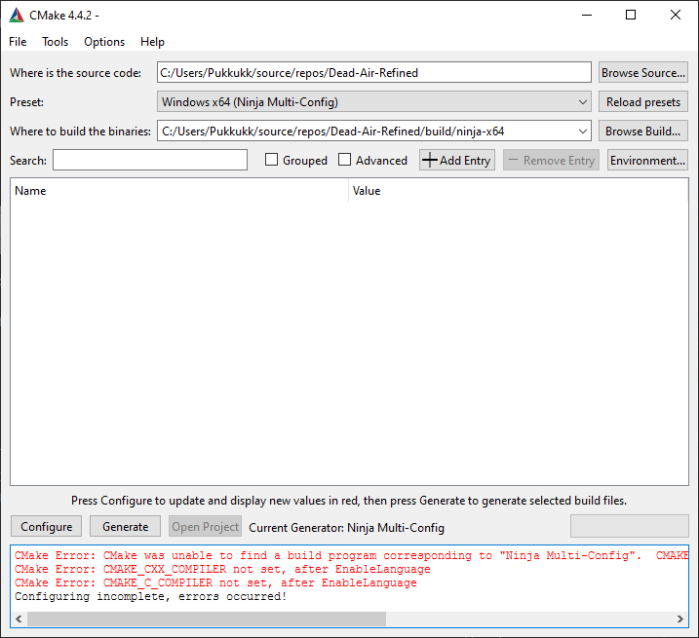Click the Name column header
The image size is (699, 638).
(x=179, y=191)
